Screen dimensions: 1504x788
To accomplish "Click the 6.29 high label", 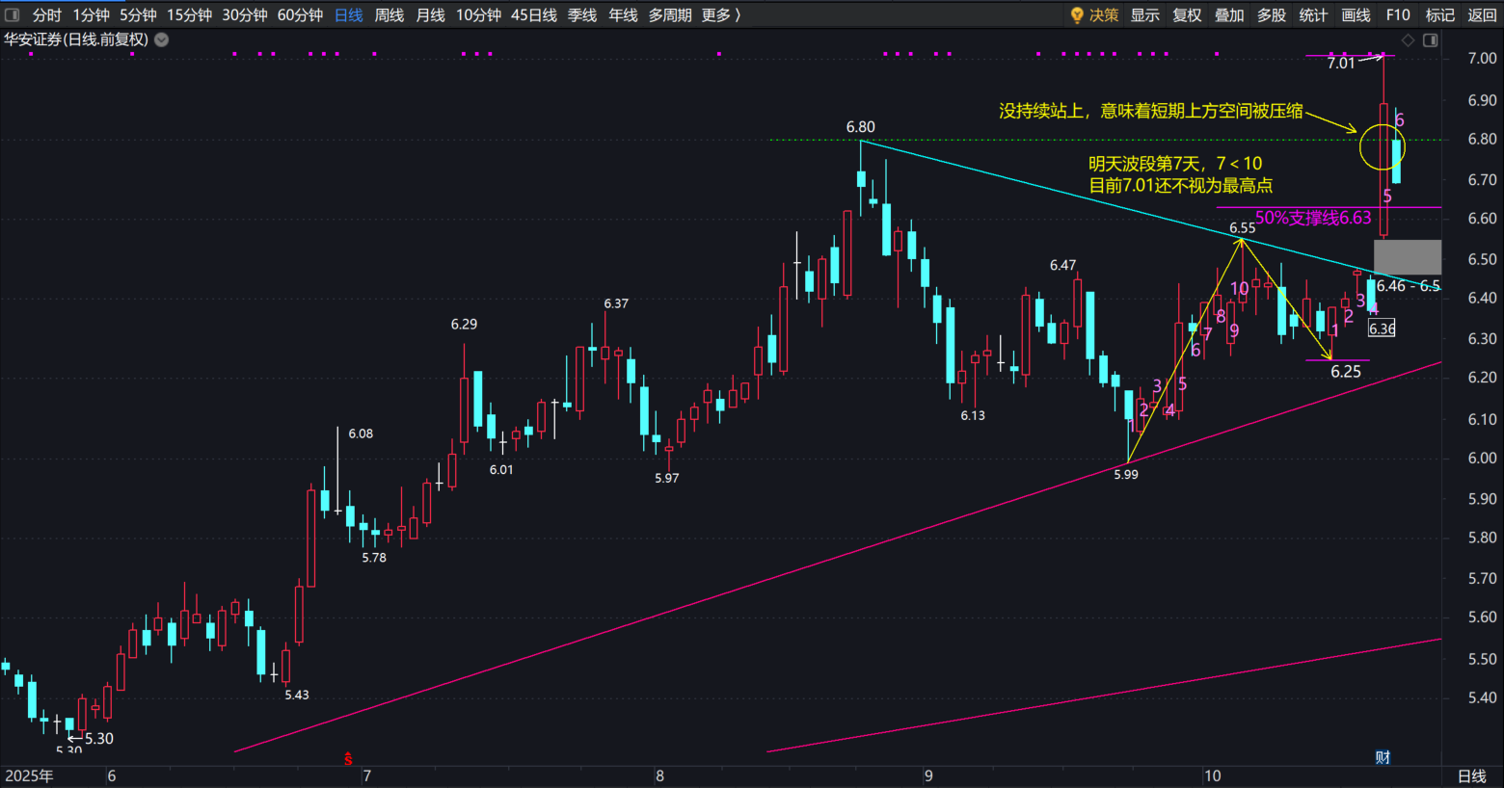I will (464, 325).
